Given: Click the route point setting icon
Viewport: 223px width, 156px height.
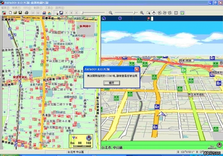Looking at the screenshot, I should [x=56, y=13].
